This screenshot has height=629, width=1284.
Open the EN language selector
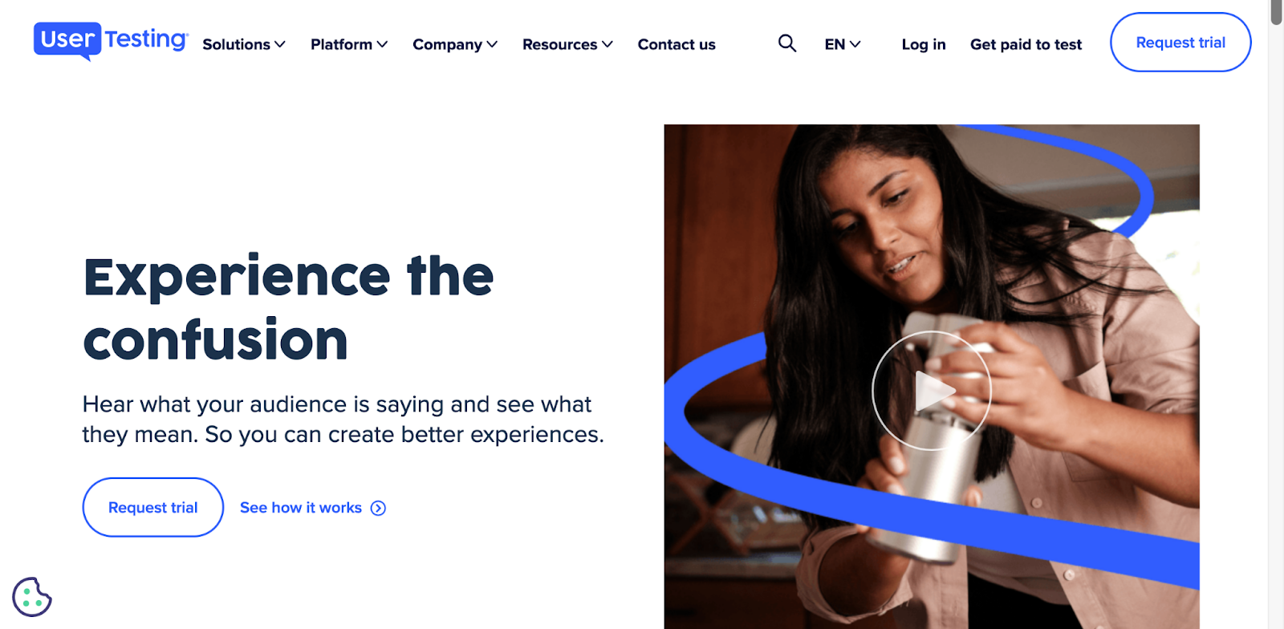(x=843, y=44)
